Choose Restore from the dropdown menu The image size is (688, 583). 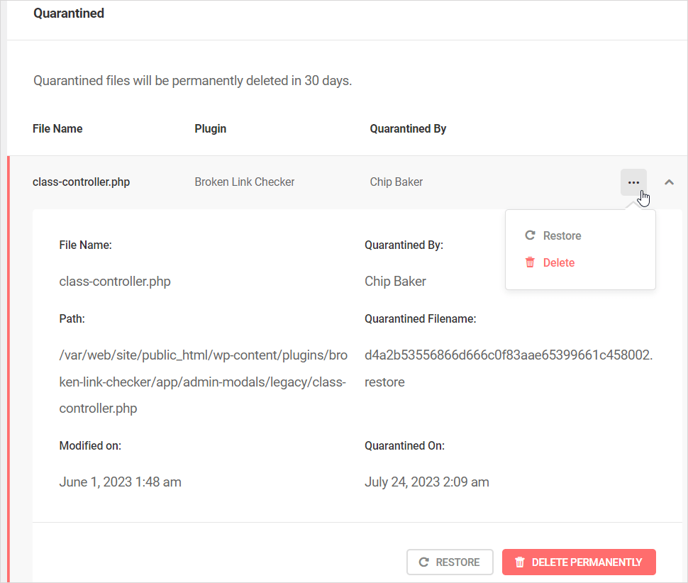562,235
